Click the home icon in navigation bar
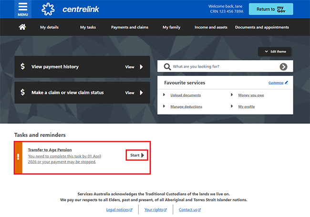The image size is (310, 217). coord(22,27)
